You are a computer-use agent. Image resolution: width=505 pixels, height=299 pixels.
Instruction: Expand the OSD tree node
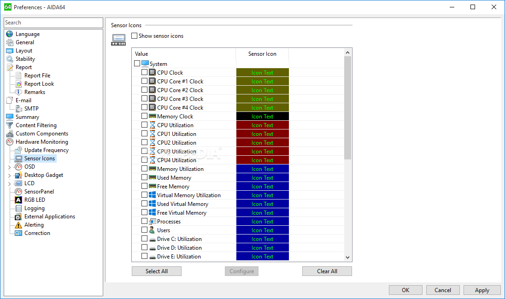(9, 167)
